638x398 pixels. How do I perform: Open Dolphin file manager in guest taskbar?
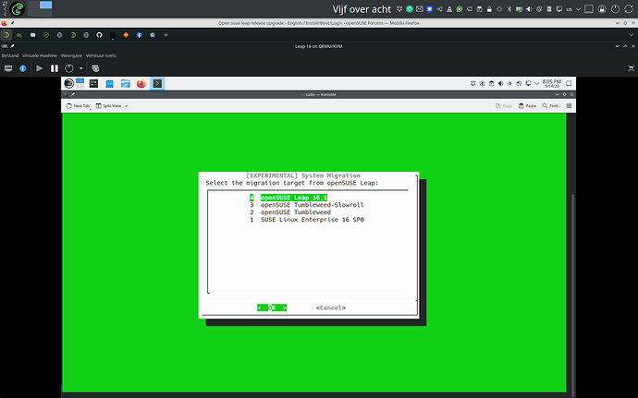[126, 84]
